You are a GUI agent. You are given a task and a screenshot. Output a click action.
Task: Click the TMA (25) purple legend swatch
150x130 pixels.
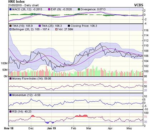click(40, 26)
